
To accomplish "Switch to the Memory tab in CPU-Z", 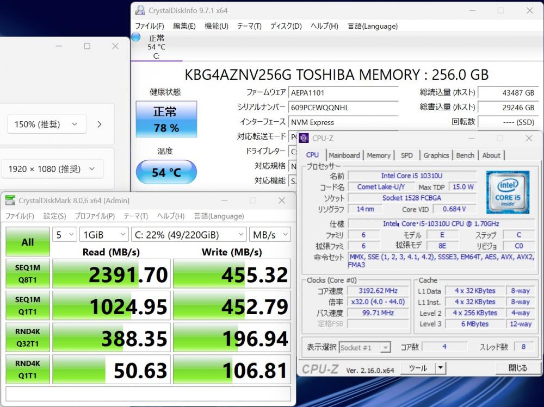I will pyautogui.click(x=379, y=155).
